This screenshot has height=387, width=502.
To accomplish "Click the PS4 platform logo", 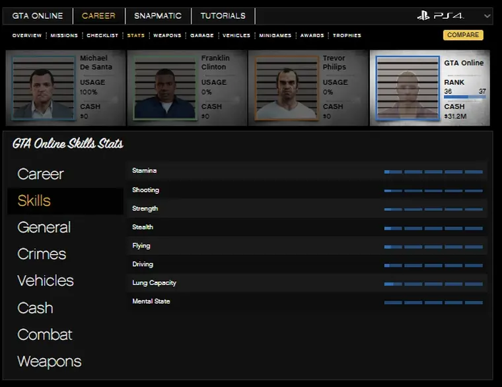I will [441, 16].
